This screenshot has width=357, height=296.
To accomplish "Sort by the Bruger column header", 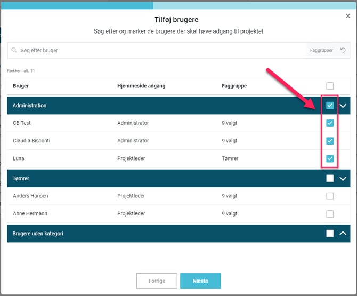I will (21, 86).
